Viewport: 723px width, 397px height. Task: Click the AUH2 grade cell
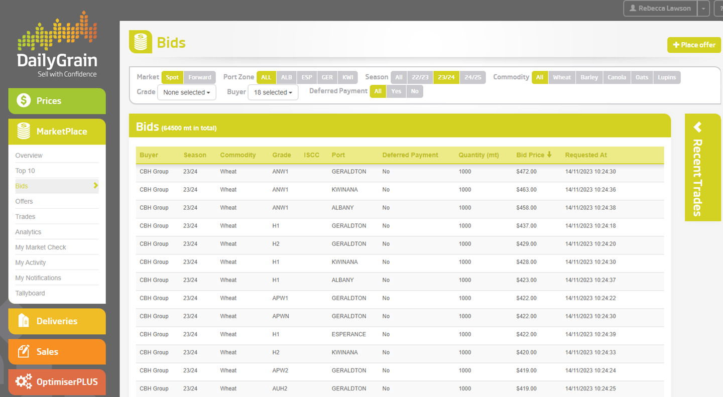click(x=280, y=388)
